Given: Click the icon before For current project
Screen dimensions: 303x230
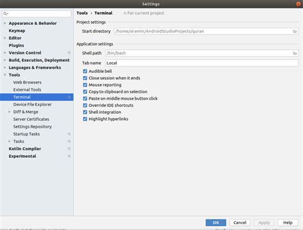Looking at the screenshot, I should (x=125, y=13).
